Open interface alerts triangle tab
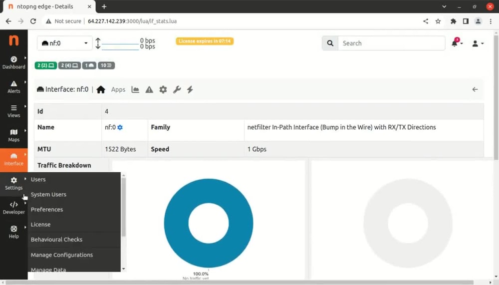The height and width of the screenshot is (285, 499). [x=149, y=89]
